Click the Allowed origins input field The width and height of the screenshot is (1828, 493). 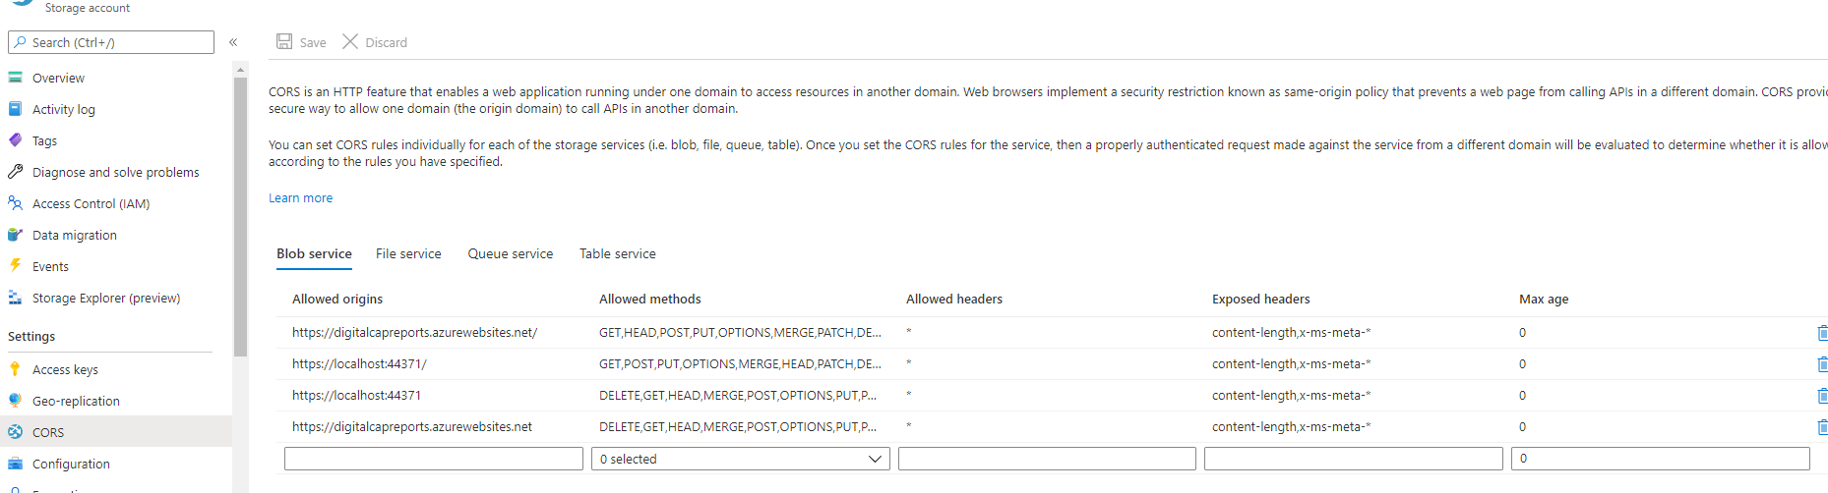(434, 459)
